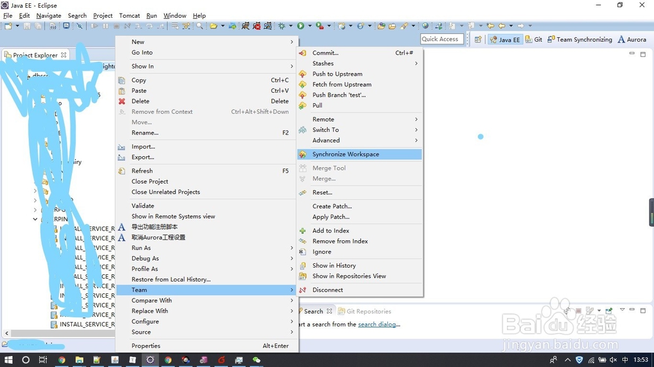Viewport: 654px width, 367px height.
Task: Select the Java EE perspective button
Action: click(x=505, y=39)
